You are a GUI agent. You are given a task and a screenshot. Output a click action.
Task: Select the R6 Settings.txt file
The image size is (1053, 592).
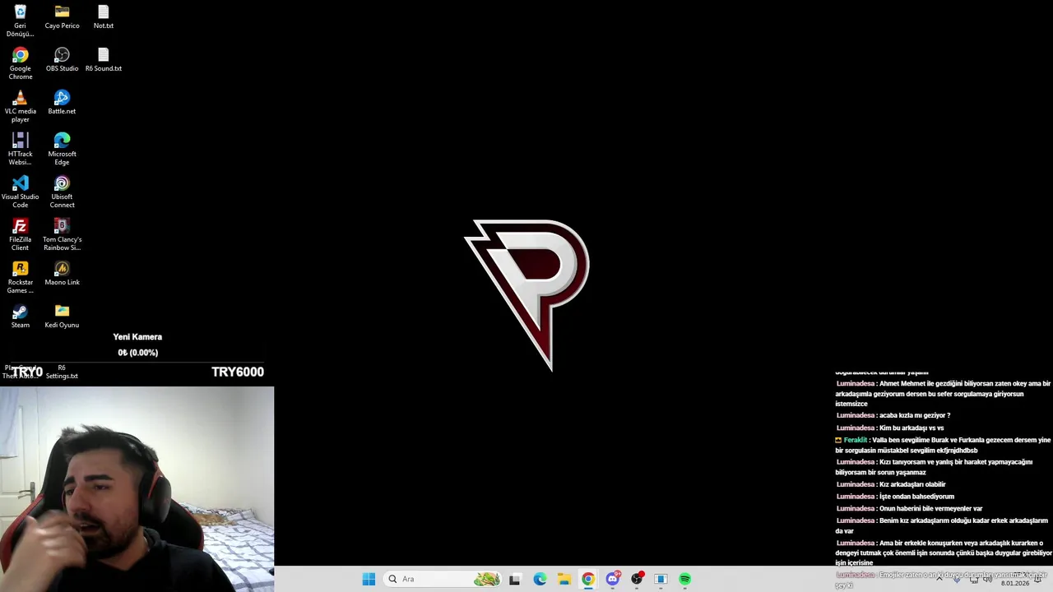point(62,372)
